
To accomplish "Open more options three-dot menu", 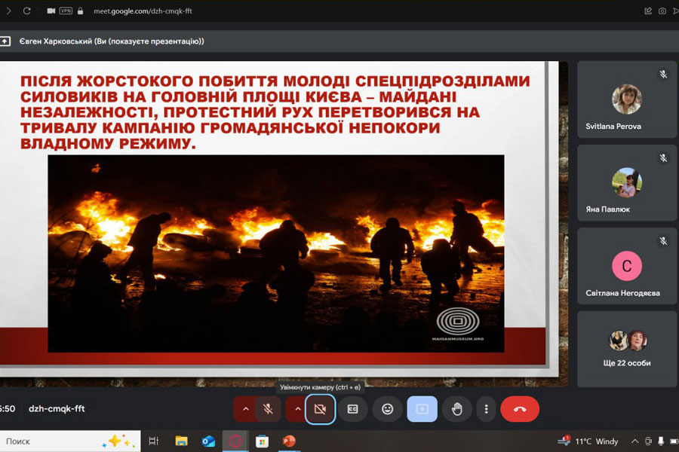I will pos(487,409).
